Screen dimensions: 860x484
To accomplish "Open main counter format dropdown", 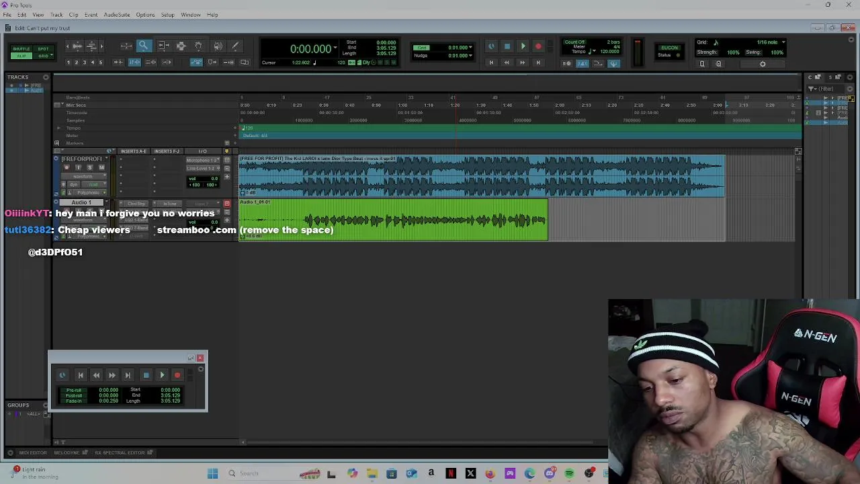I will (335, 48).
